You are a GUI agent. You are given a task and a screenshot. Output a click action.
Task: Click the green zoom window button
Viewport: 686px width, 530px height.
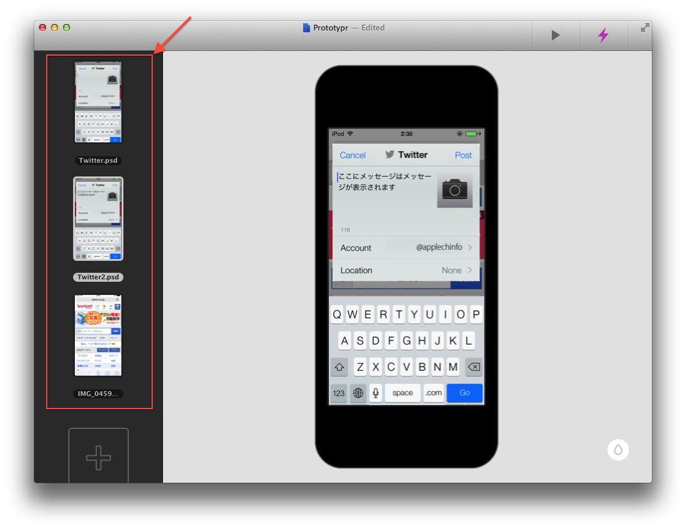67,28
